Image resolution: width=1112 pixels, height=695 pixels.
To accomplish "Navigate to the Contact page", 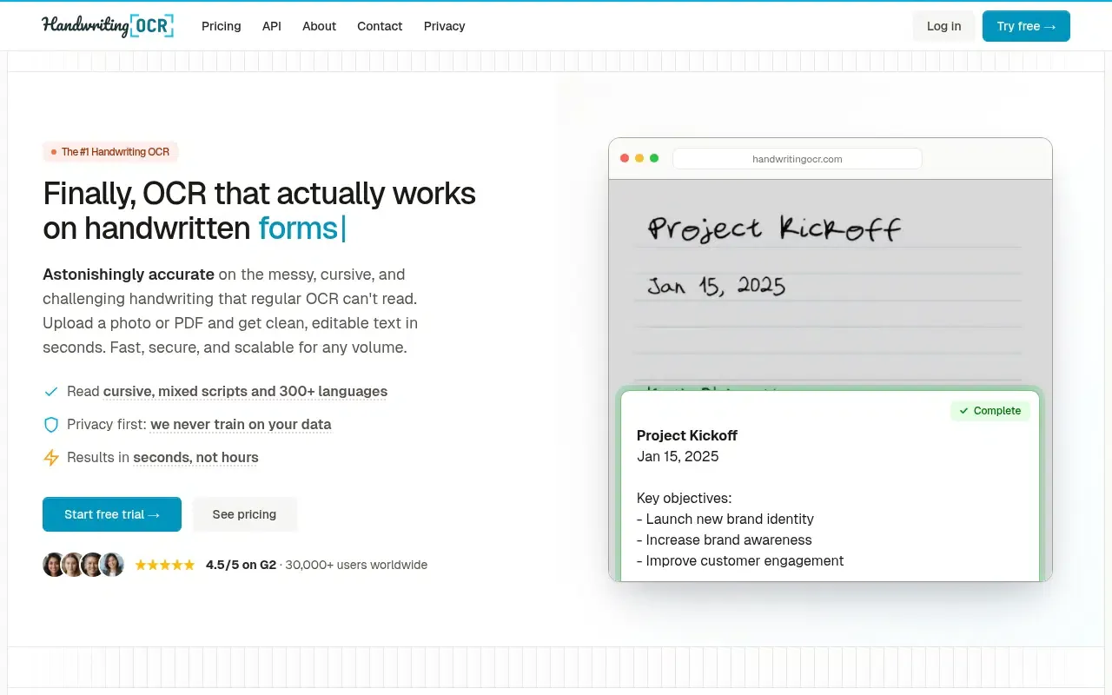I will point(380,26).
